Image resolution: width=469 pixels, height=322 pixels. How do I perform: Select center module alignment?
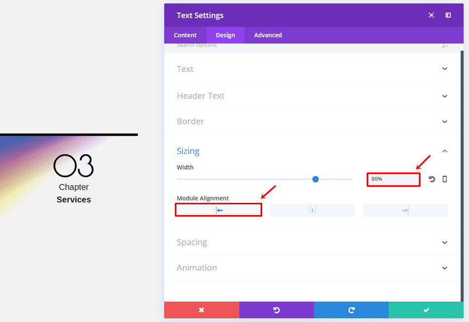tap(312, 210)
